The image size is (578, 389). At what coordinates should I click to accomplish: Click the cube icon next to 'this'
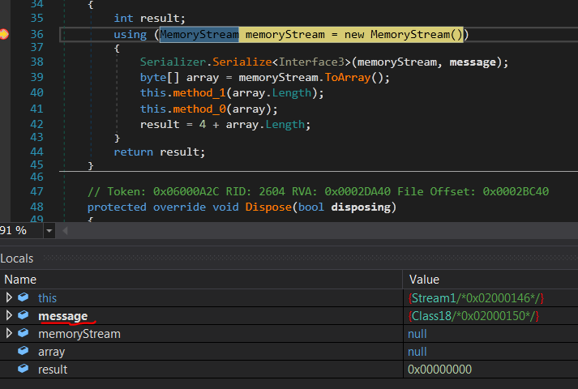24,297
